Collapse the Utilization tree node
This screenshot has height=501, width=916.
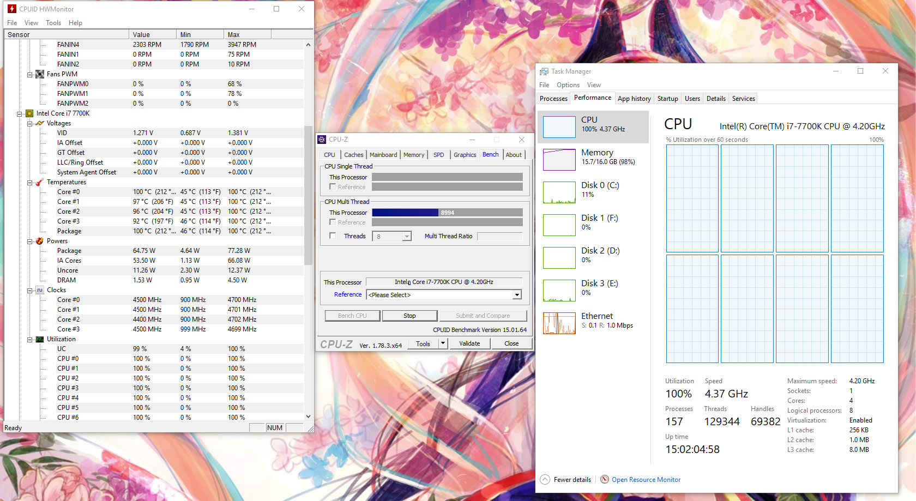29,339
